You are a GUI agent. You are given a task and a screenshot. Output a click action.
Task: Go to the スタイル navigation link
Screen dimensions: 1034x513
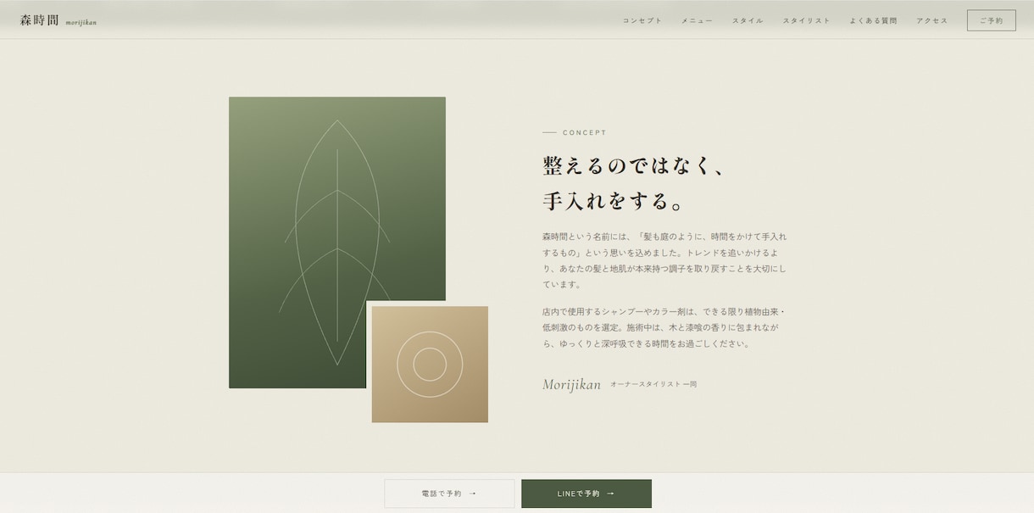click(x=748, y=20)
